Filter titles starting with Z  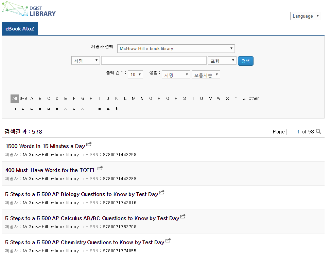click(x=244, y=99)
